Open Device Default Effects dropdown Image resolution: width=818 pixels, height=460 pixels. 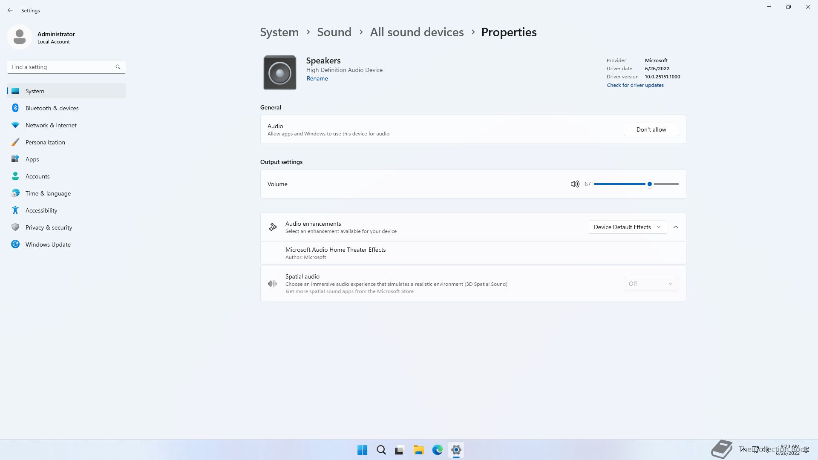tap(627, 227)
